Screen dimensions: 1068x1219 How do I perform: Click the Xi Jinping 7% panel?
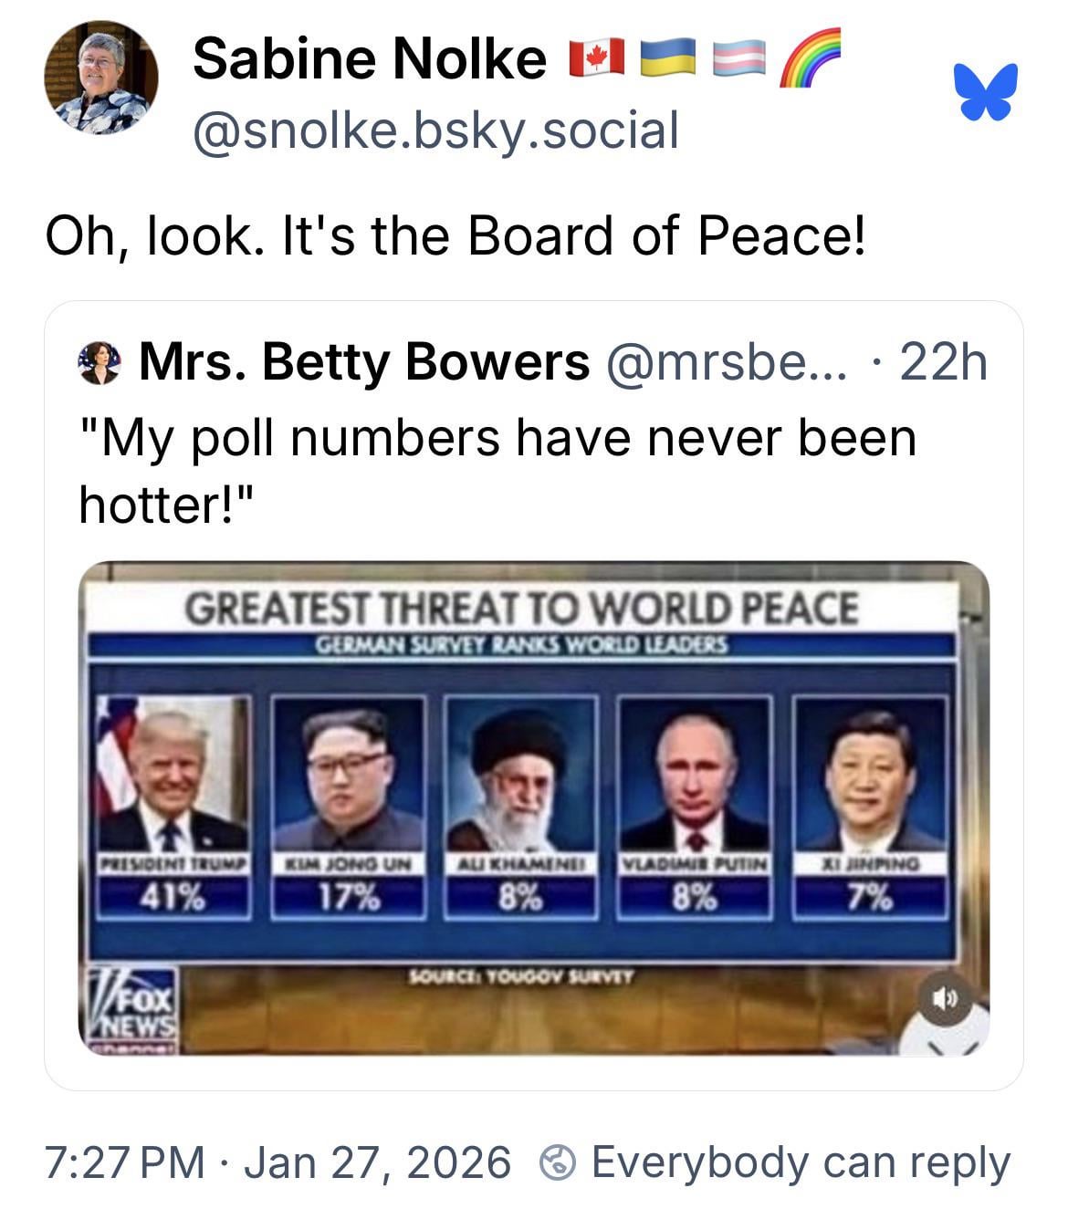(869, 805)
